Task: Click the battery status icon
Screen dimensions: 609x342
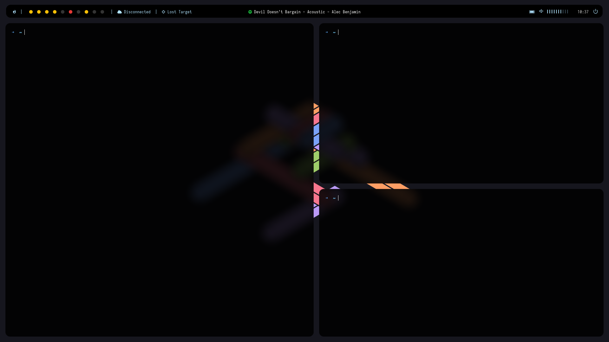Action: pyautogui.click(x=532, y=12)
